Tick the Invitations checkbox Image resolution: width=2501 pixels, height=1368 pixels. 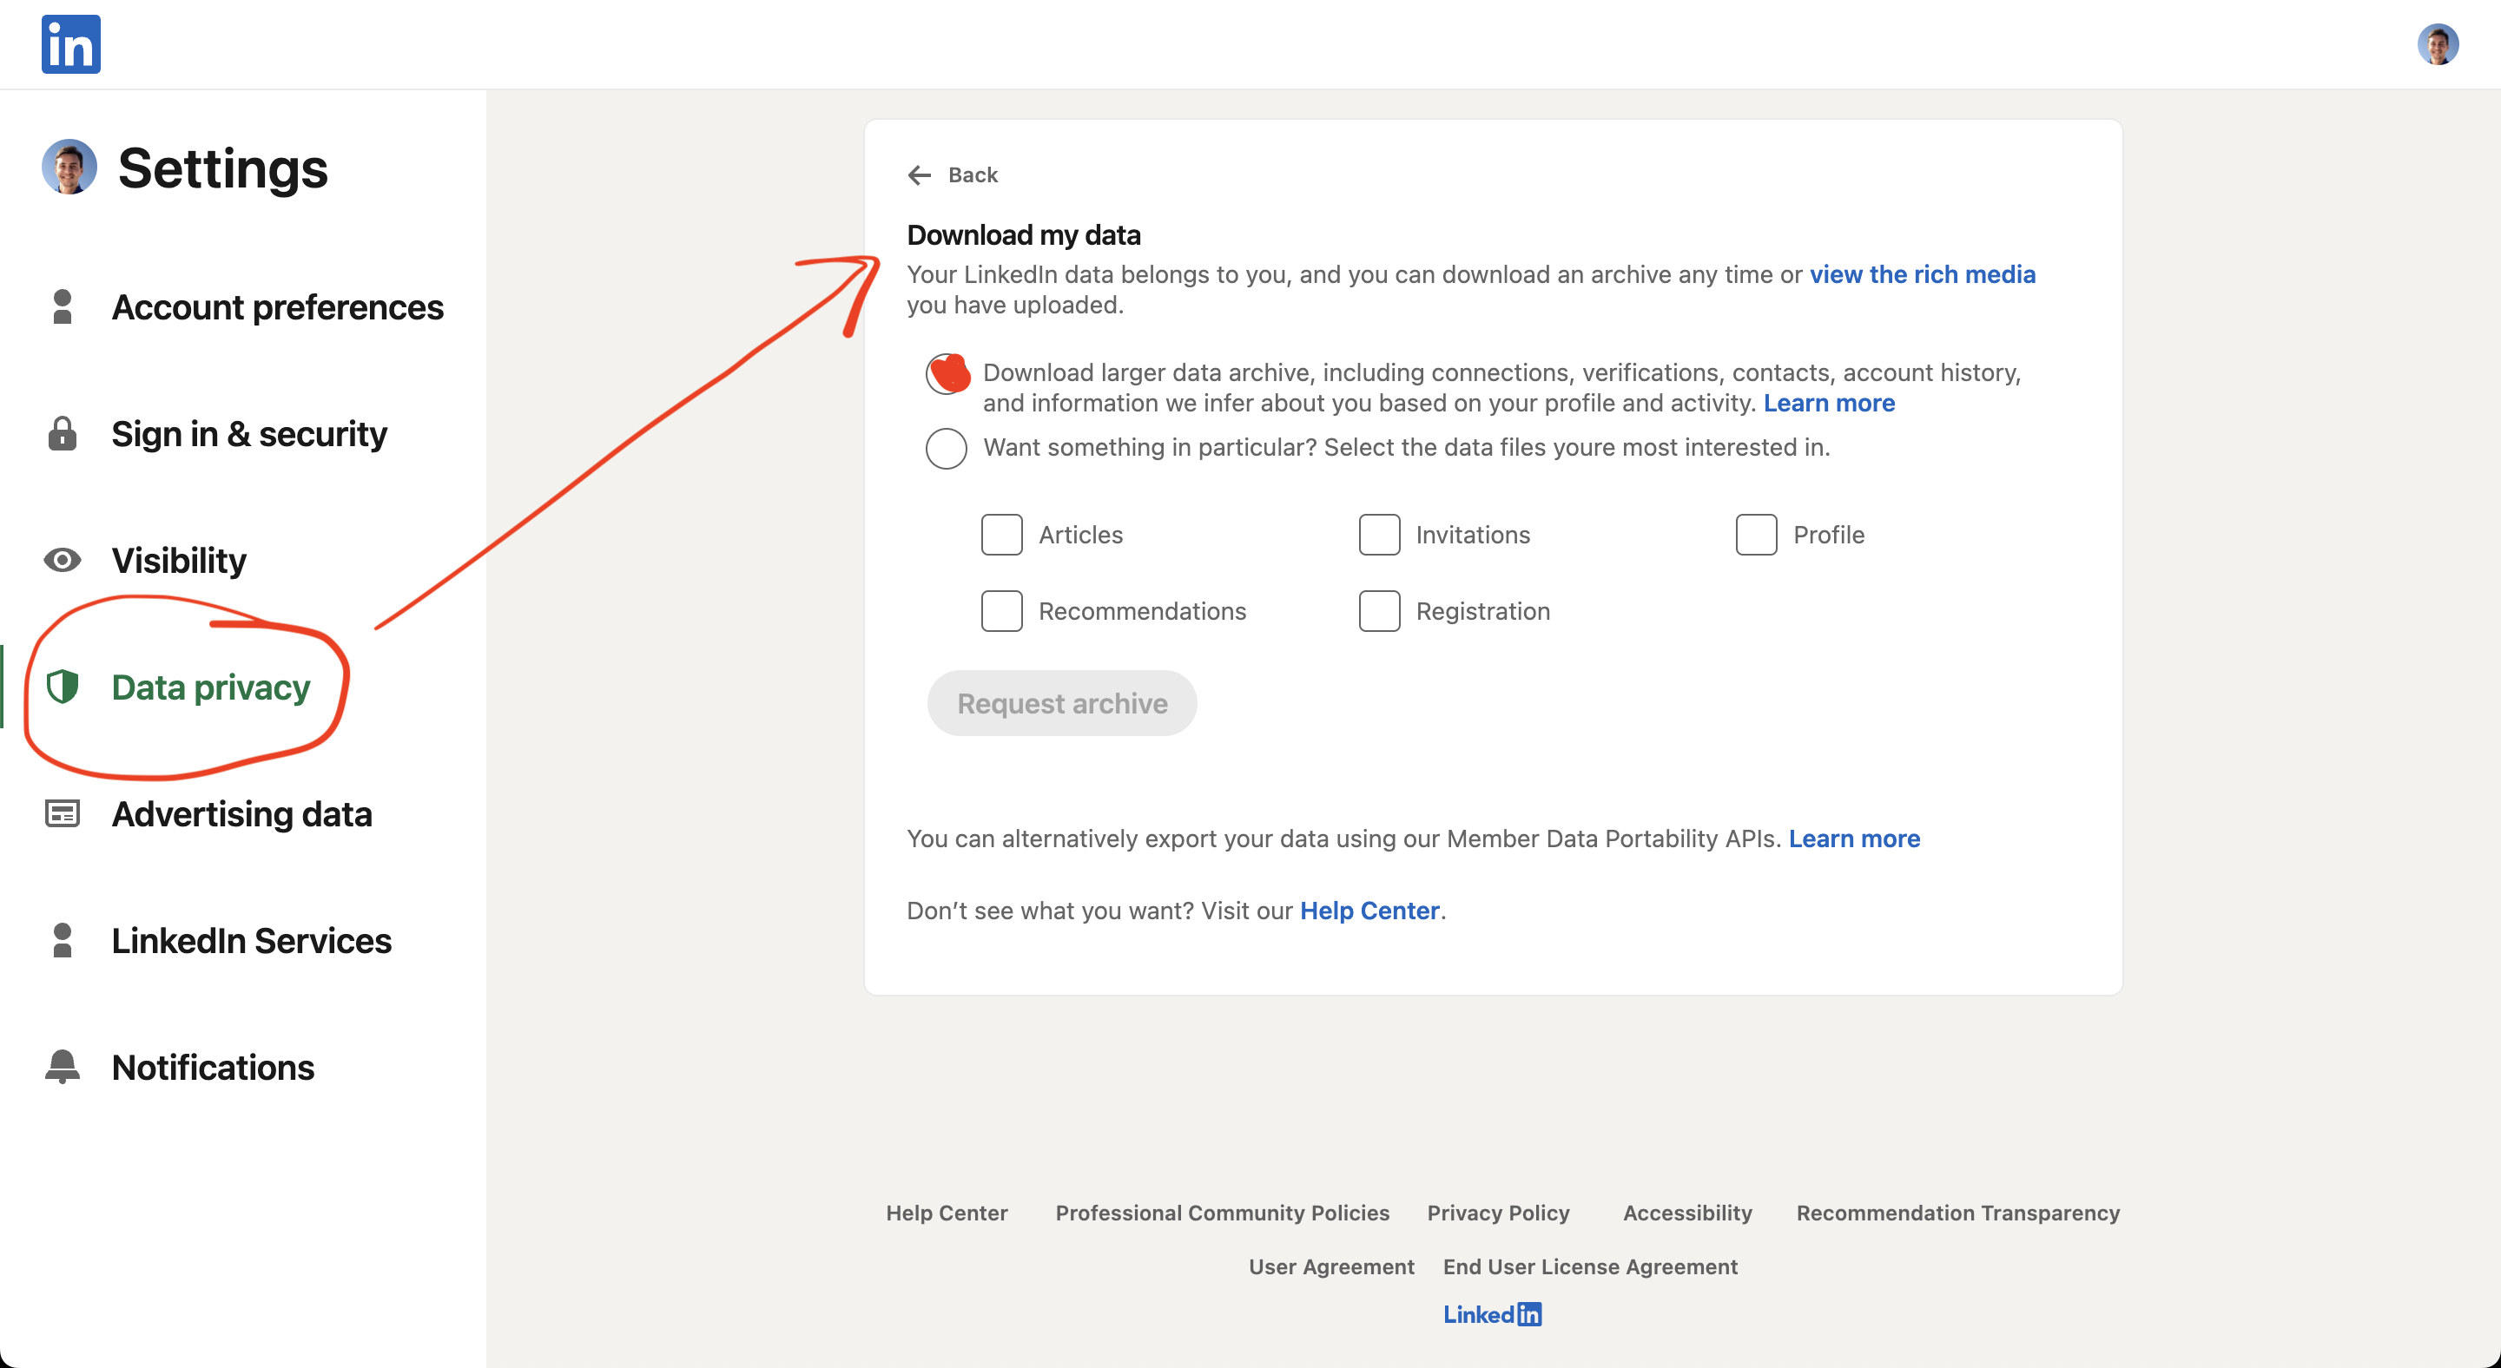(1379, 535)
